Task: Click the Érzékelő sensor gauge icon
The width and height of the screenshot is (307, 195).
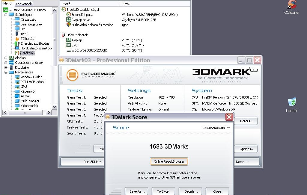Action: (x=17, y=53)
